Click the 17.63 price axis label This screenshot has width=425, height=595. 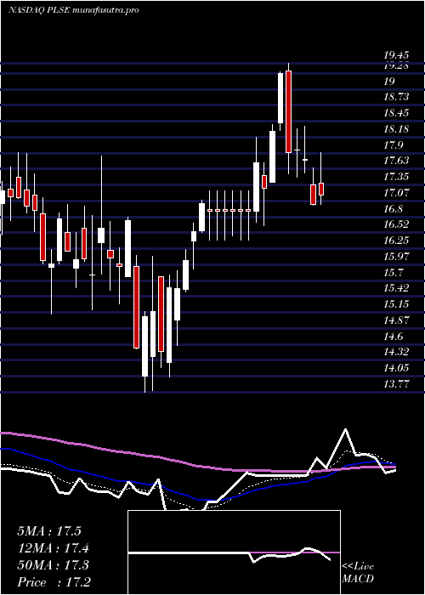click(396, 161)
